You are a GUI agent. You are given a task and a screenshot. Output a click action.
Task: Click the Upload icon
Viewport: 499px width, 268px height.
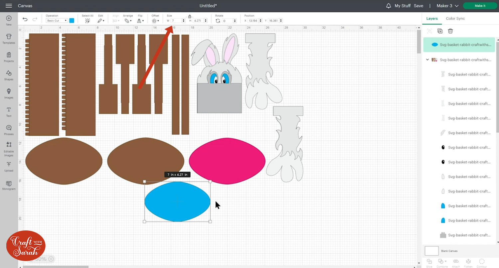[9, 166]
